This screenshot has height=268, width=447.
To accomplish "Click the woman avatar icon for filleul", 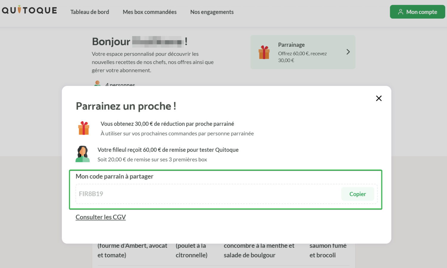I will coord(83,154).
